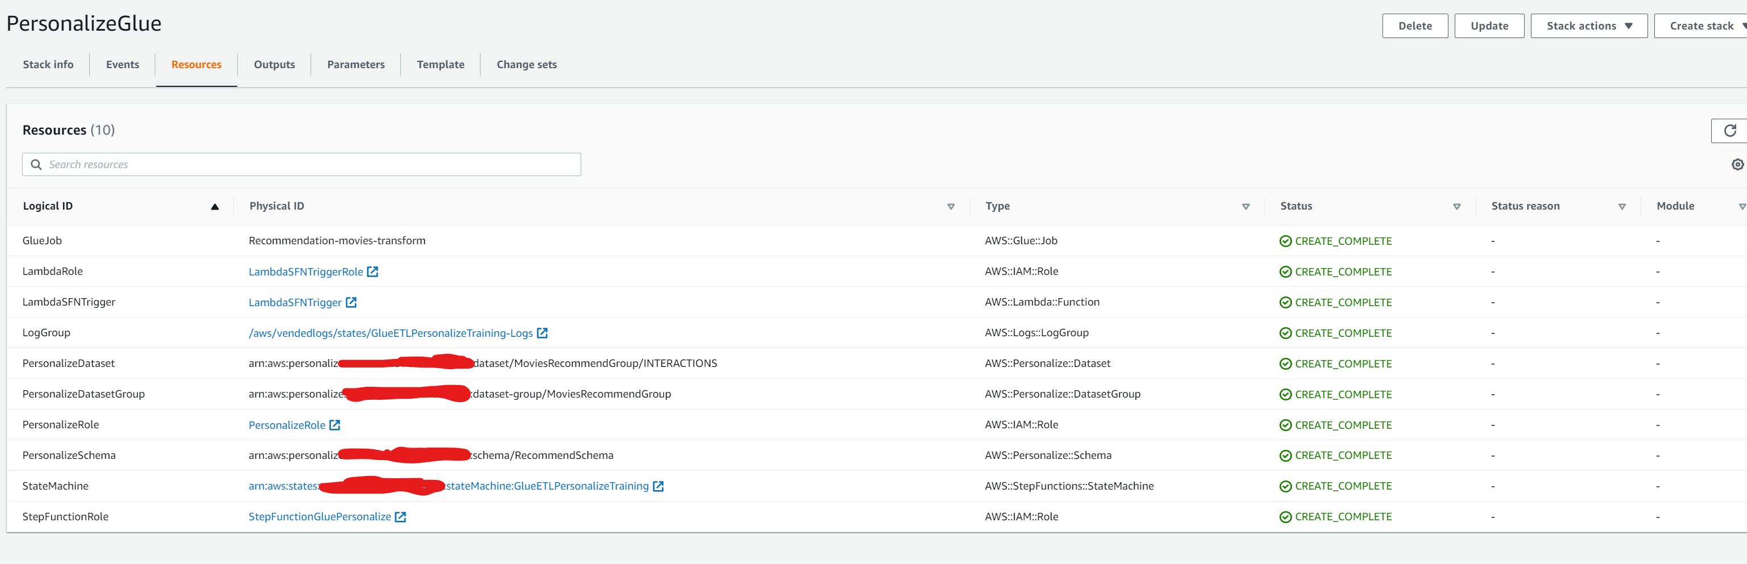Open external link icon next to LogGroup path
Image resolution: width=1747 pixels, height=564 pixels.
542,333
